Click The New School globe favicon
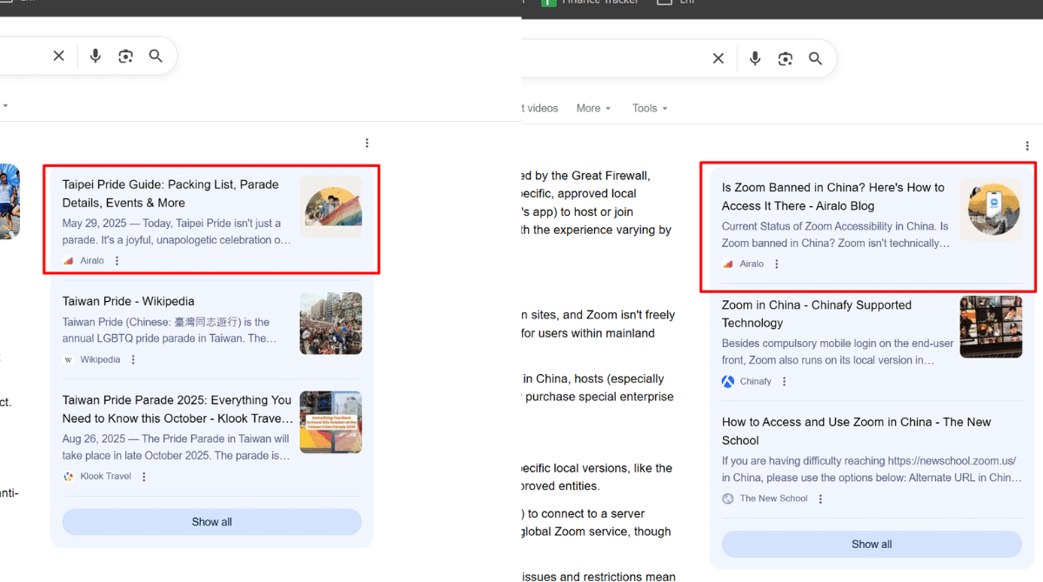Viewport: 1043px width, 582px height. tap(728, 498)
